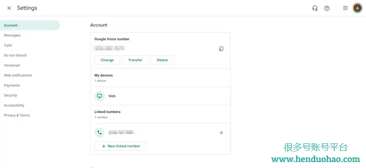This screenshot has width=366, height=168.
Task: Open Privacy & Terms section
Action: coord(17,115)
